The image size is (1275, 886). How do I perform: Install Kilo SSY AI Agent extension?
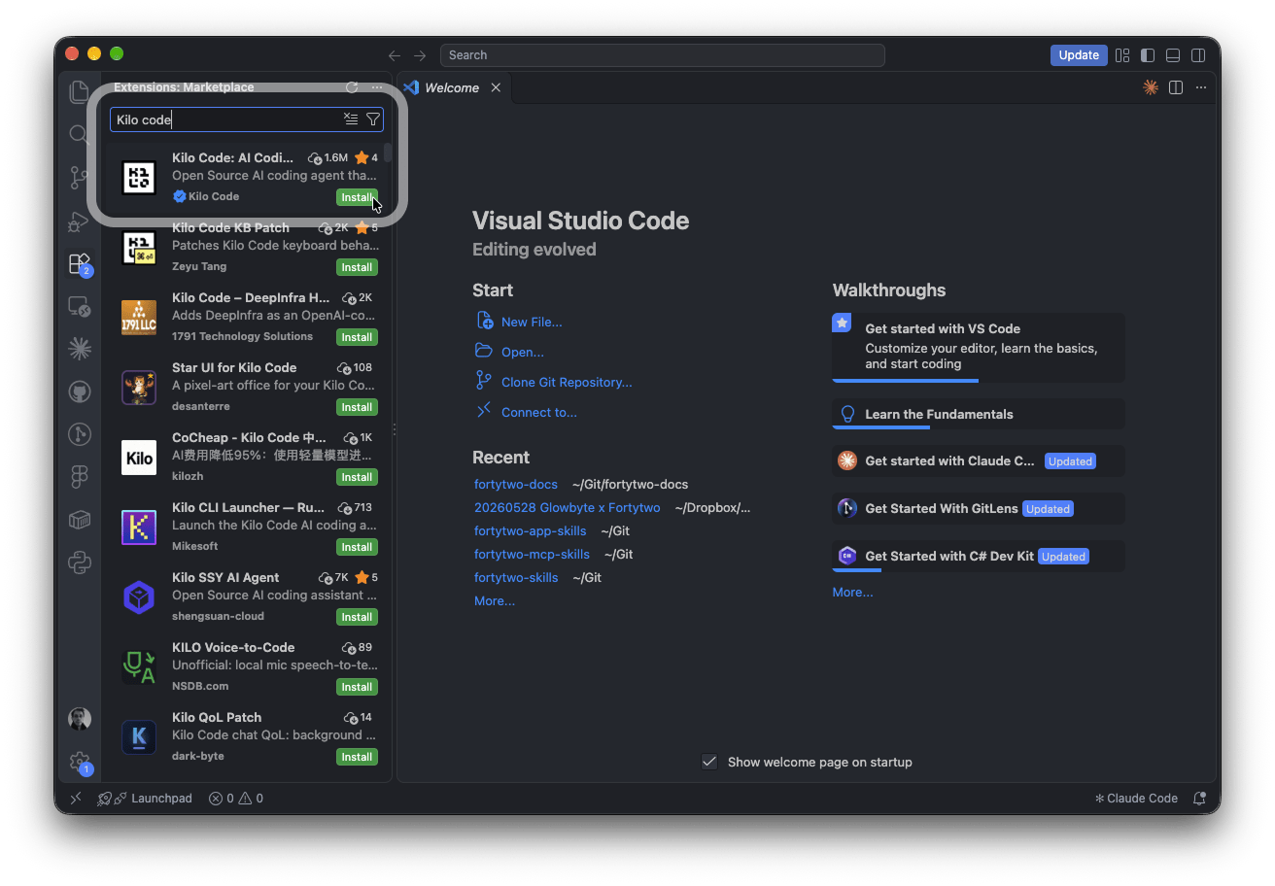357,617
